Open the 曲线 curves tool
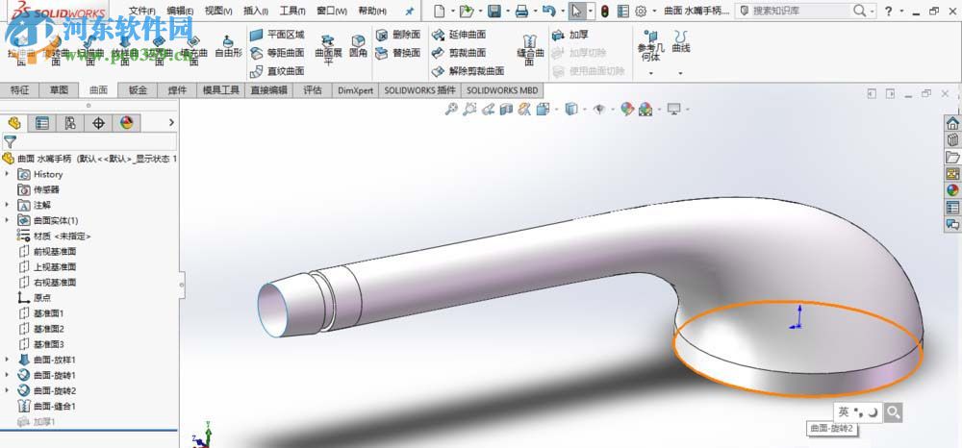The width and height of the screenshot is (962, 448). coord(680,41)
